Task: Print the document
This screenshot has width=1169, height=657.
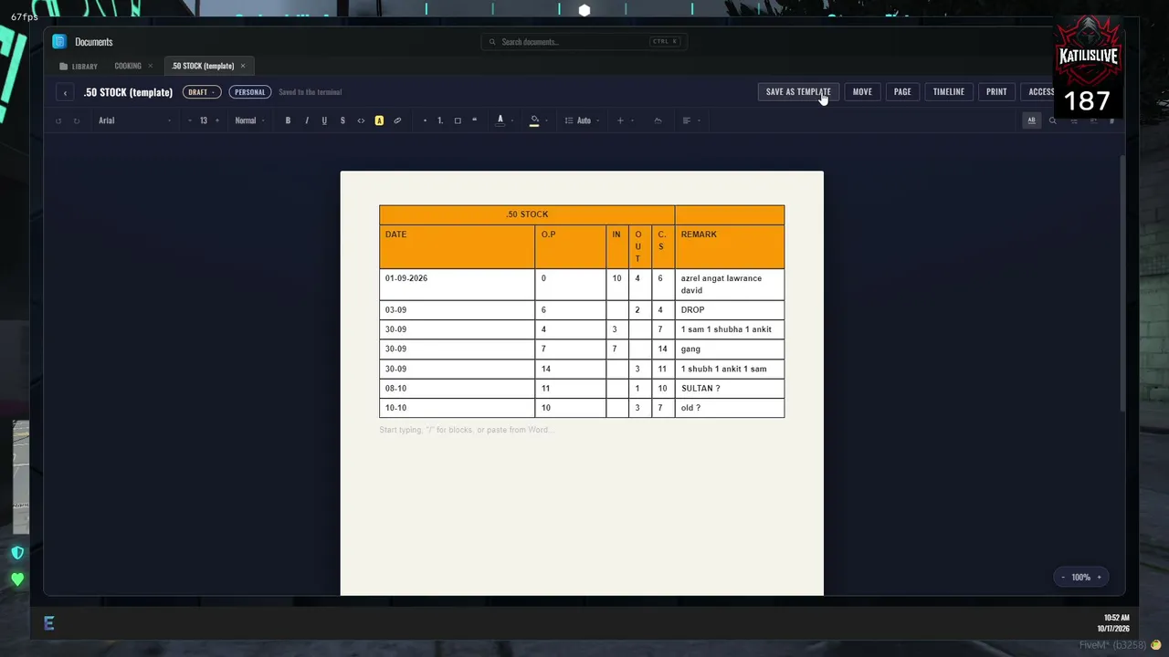Action: [996, 92]
